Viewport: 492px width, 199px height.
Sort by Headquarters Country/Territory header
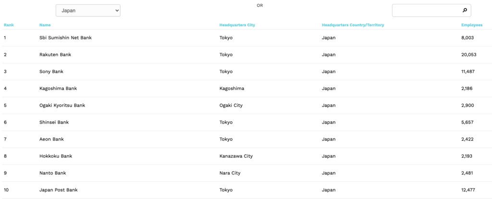tap(353, 25)
